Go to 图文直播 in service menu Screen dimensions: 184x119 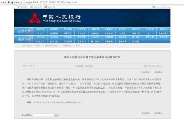pos(81,37)
